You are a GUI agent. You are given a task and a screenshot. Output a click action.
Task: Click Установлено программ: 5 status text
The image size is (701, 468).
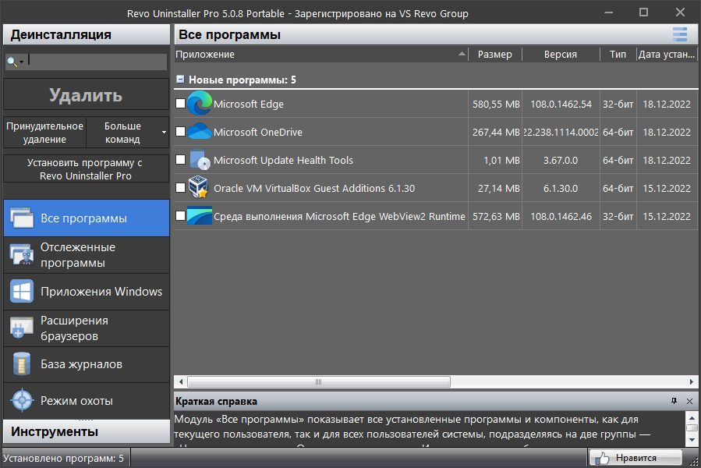tap(63, 458)
